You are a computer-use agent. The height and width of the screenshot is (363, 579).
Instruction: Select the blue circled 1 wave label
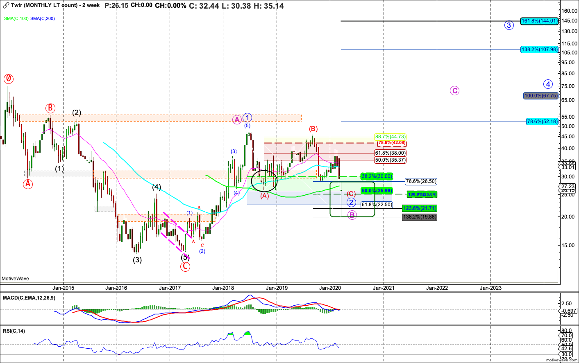pos(247,118)
